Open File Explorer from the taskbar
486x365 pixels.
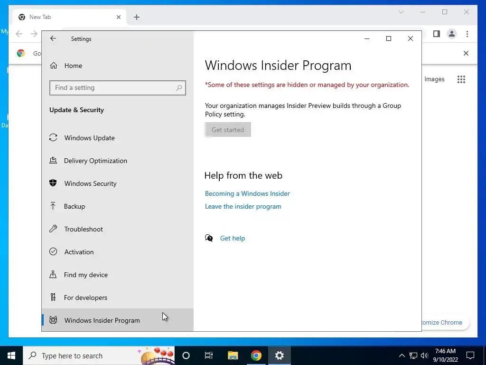[x=233, y=355]
